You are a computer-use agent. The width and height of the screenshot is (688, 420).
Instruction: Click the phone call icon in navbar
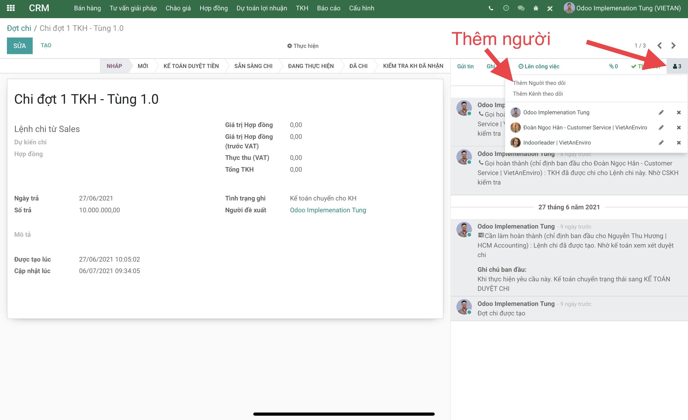[x=491, y=8]
